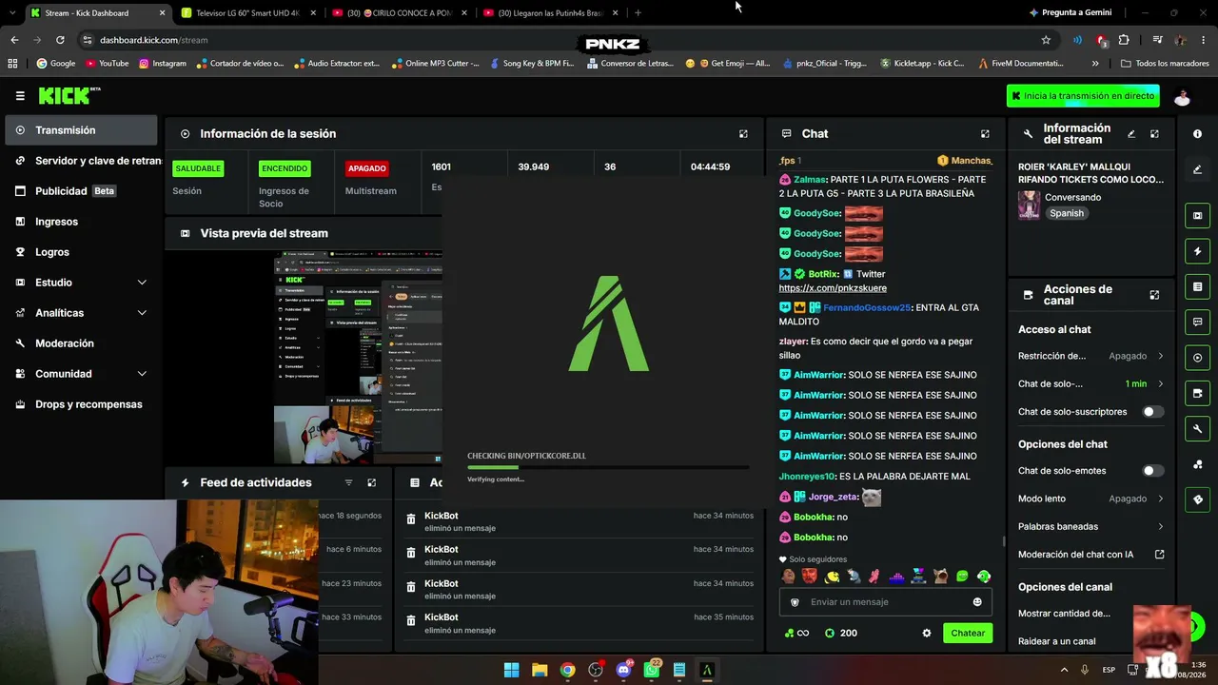Click the wrench icon in right rail
The height and width of the screenshot is (685, 1218).
pyautogui.click(x=1197, y=428)
